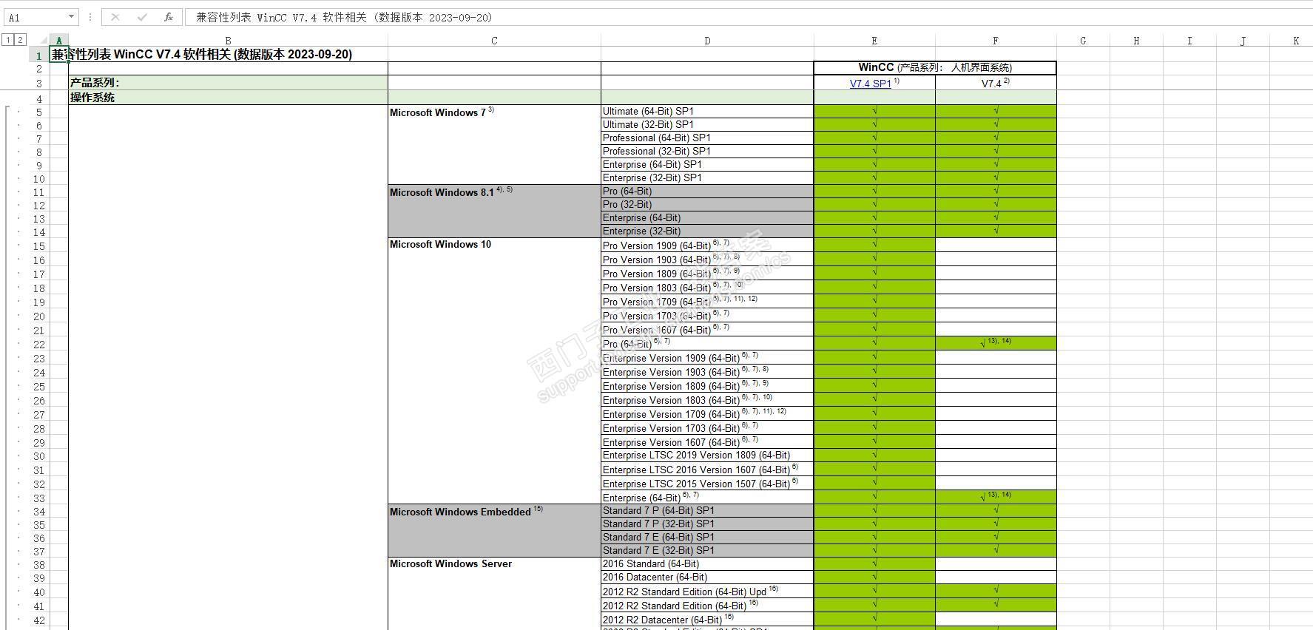This screenshot has width=1313, height=630.
Task: Open the Insert Function (fx) dialog
Action: [x=169, y=17]
